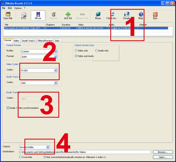The height and width of the screenshot is (162, 176).
Task: Select the Not overwrite radio button
Action: point(45,157)
